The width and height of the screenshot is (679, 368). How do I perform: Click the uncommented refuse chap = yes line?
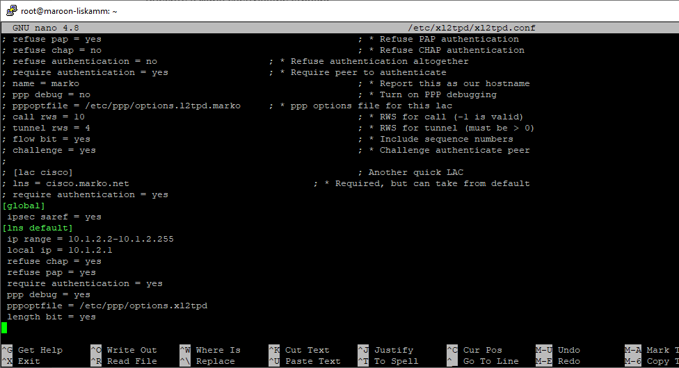coord(54,262)
